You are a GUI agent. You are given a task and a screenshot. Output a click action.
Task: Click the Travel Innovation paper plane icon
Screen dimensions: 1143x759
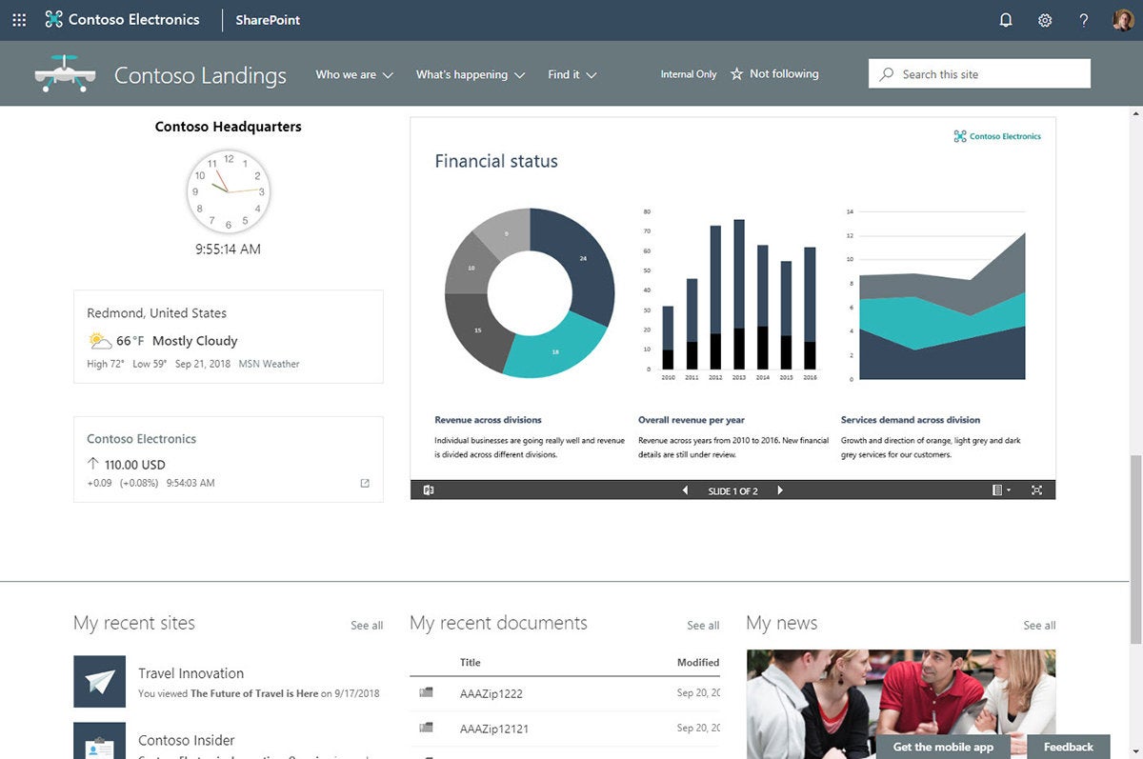coord(99,682)
